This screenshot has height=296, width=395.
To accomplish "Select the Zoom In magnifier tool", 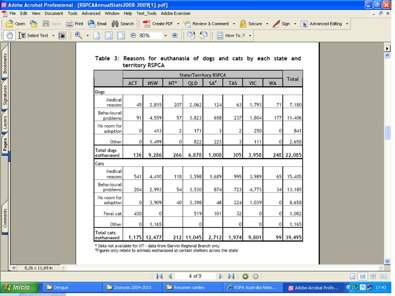I will [79, 35].
